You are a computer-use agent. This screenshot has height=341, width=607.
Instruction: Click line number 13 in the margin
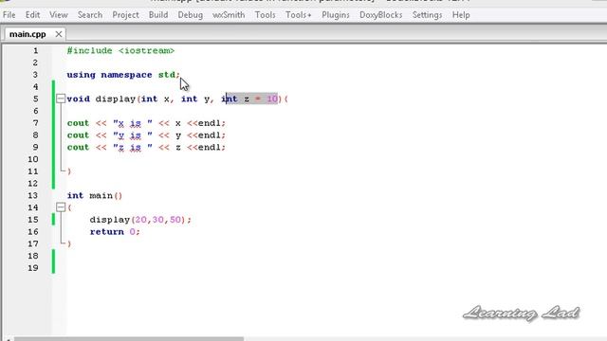pos(33,195)
